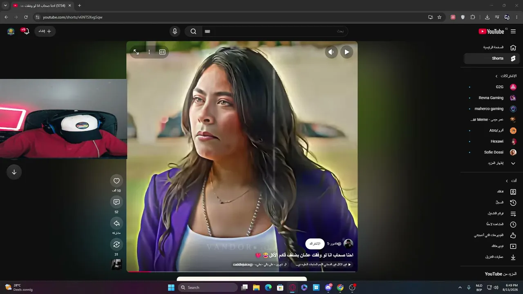Seek using the Short's progress bar
523x294 pixels.
coord(242,271)
